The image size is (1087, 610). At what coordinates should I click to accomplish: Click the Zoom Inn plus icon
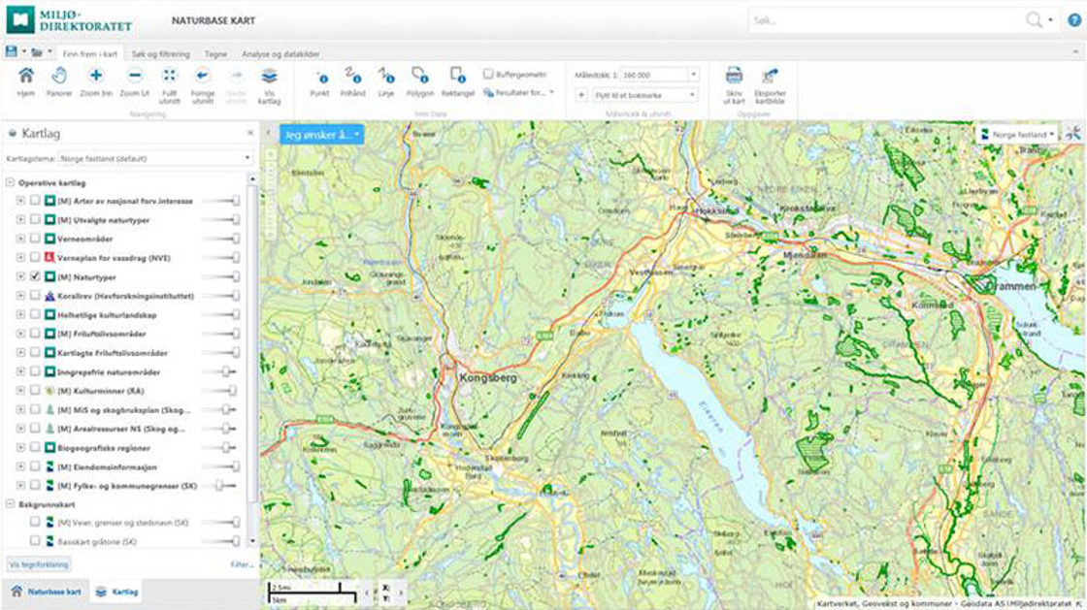96,76
